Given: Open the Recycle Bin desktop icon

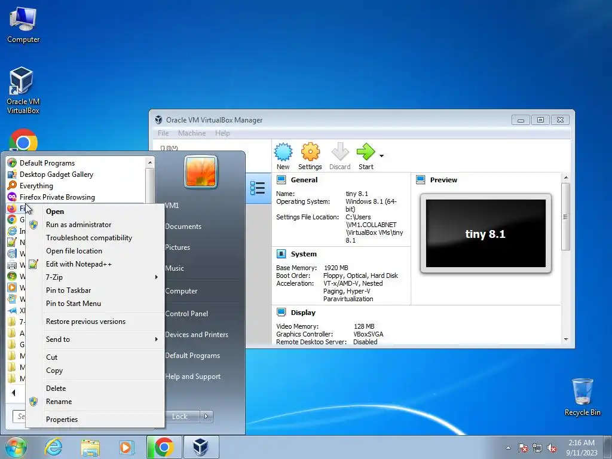Looking at the screenshot, I should (x=582, y=397).
